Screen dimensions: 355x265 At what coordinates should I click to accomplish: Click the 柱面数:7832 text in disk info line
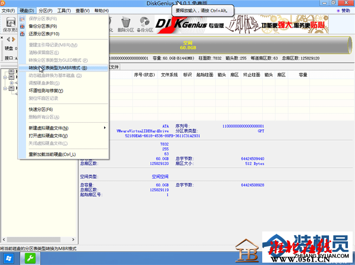point(210,58)
